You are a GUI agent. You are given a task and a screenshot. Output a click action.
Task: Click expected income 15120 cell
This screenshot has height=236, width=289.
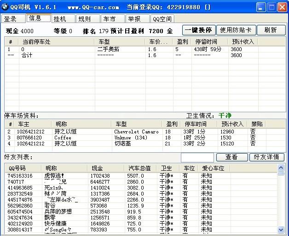tap(227, 144)
